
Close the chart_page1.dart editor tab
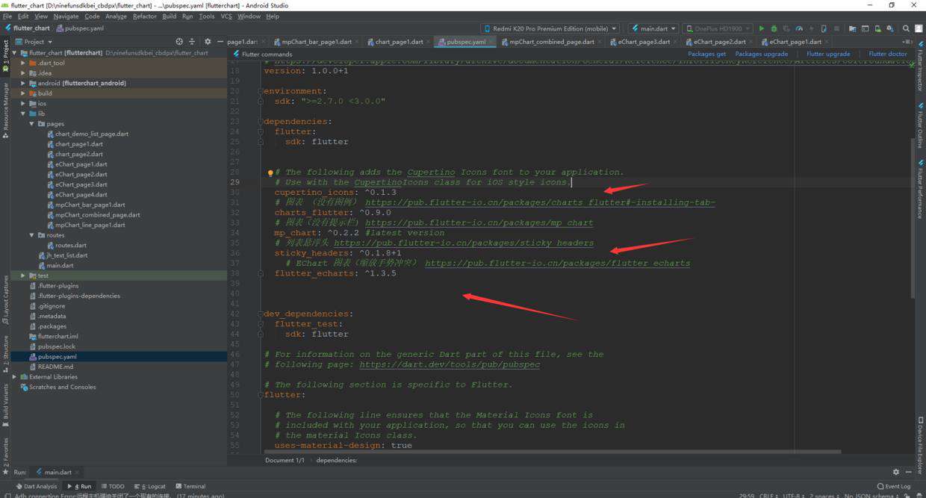428,42
